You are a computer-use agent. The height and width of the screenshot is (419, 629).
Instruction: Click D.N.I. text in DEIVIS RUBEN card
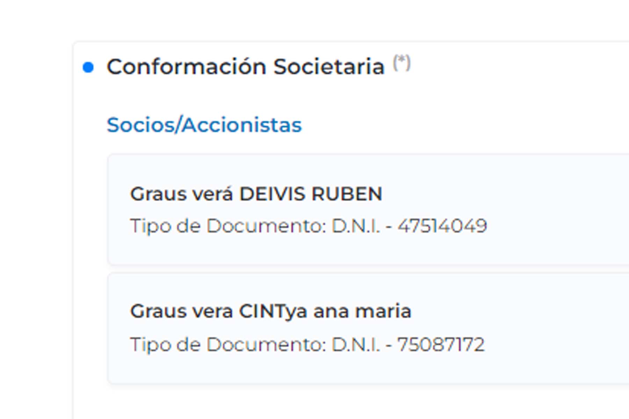355,226
